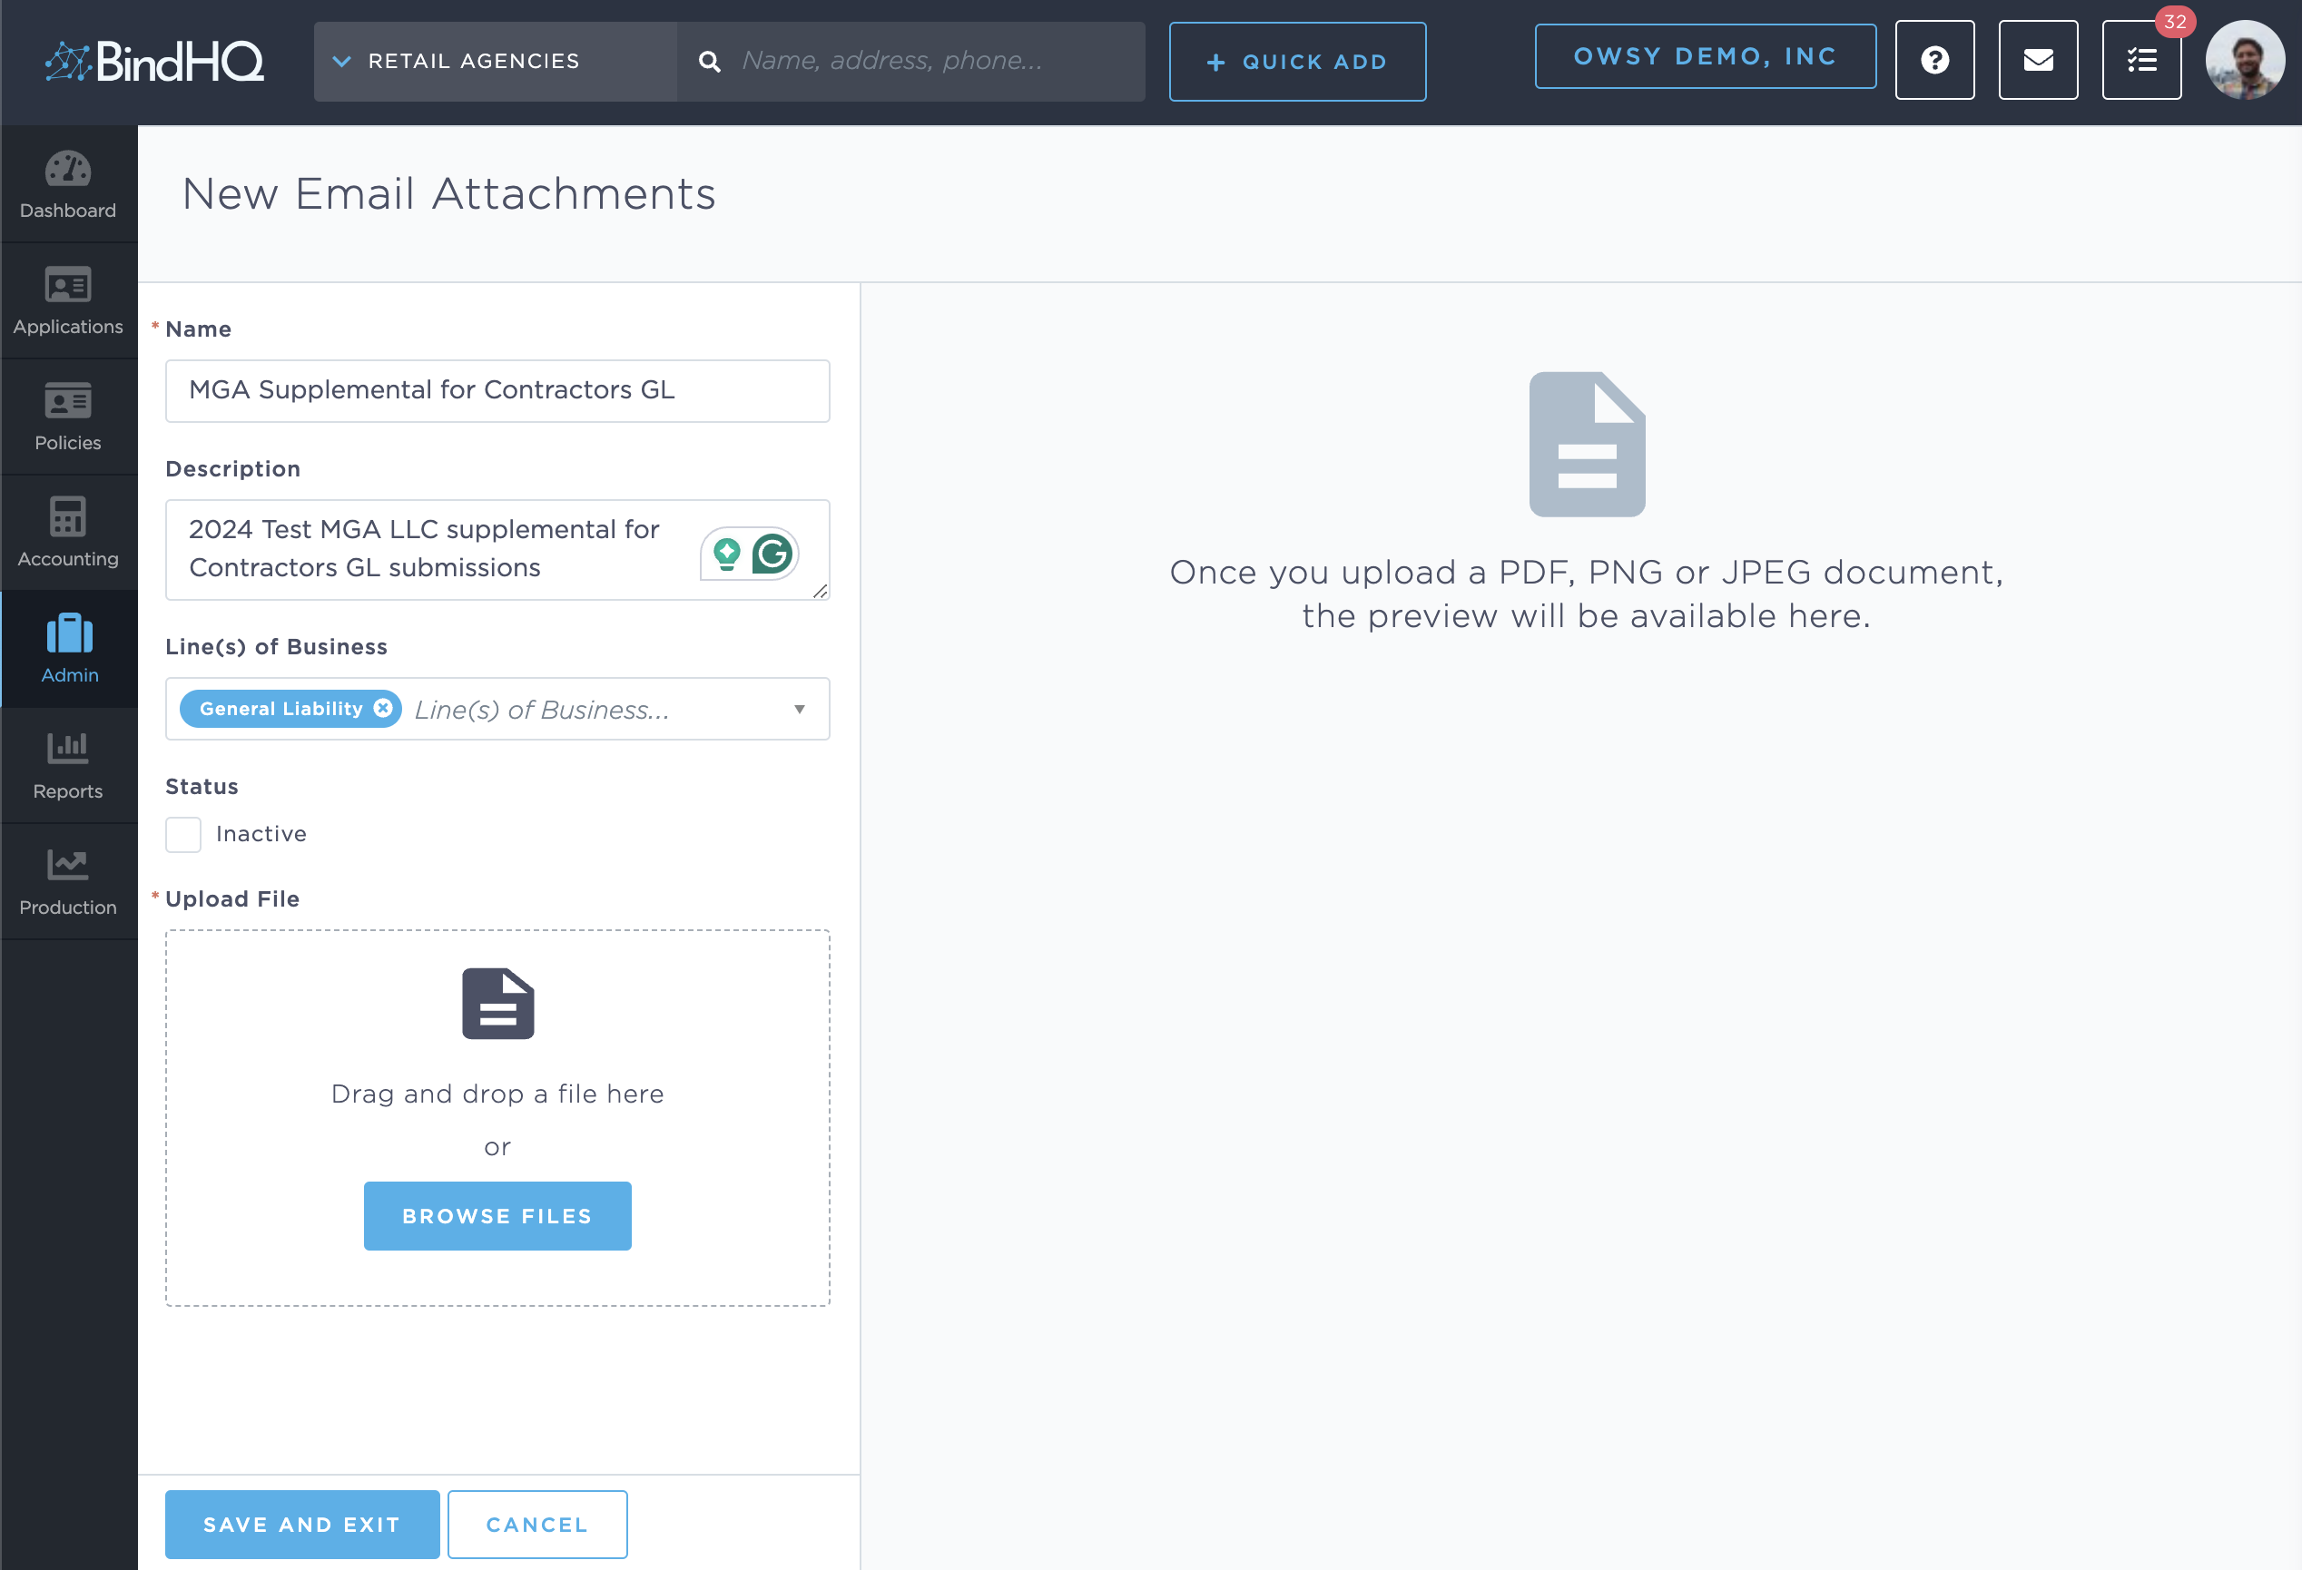This screenshot has width=2302, height=1570.
Task: Open the task list notifications icon
Action: [2140, 61]
